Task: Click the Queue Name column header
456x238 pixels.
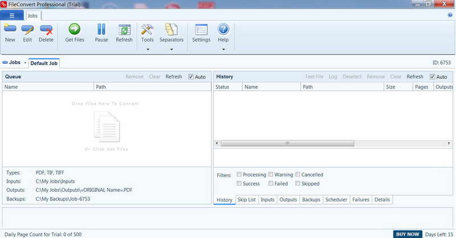Action: pyautogui.click(x=48, y=87)
